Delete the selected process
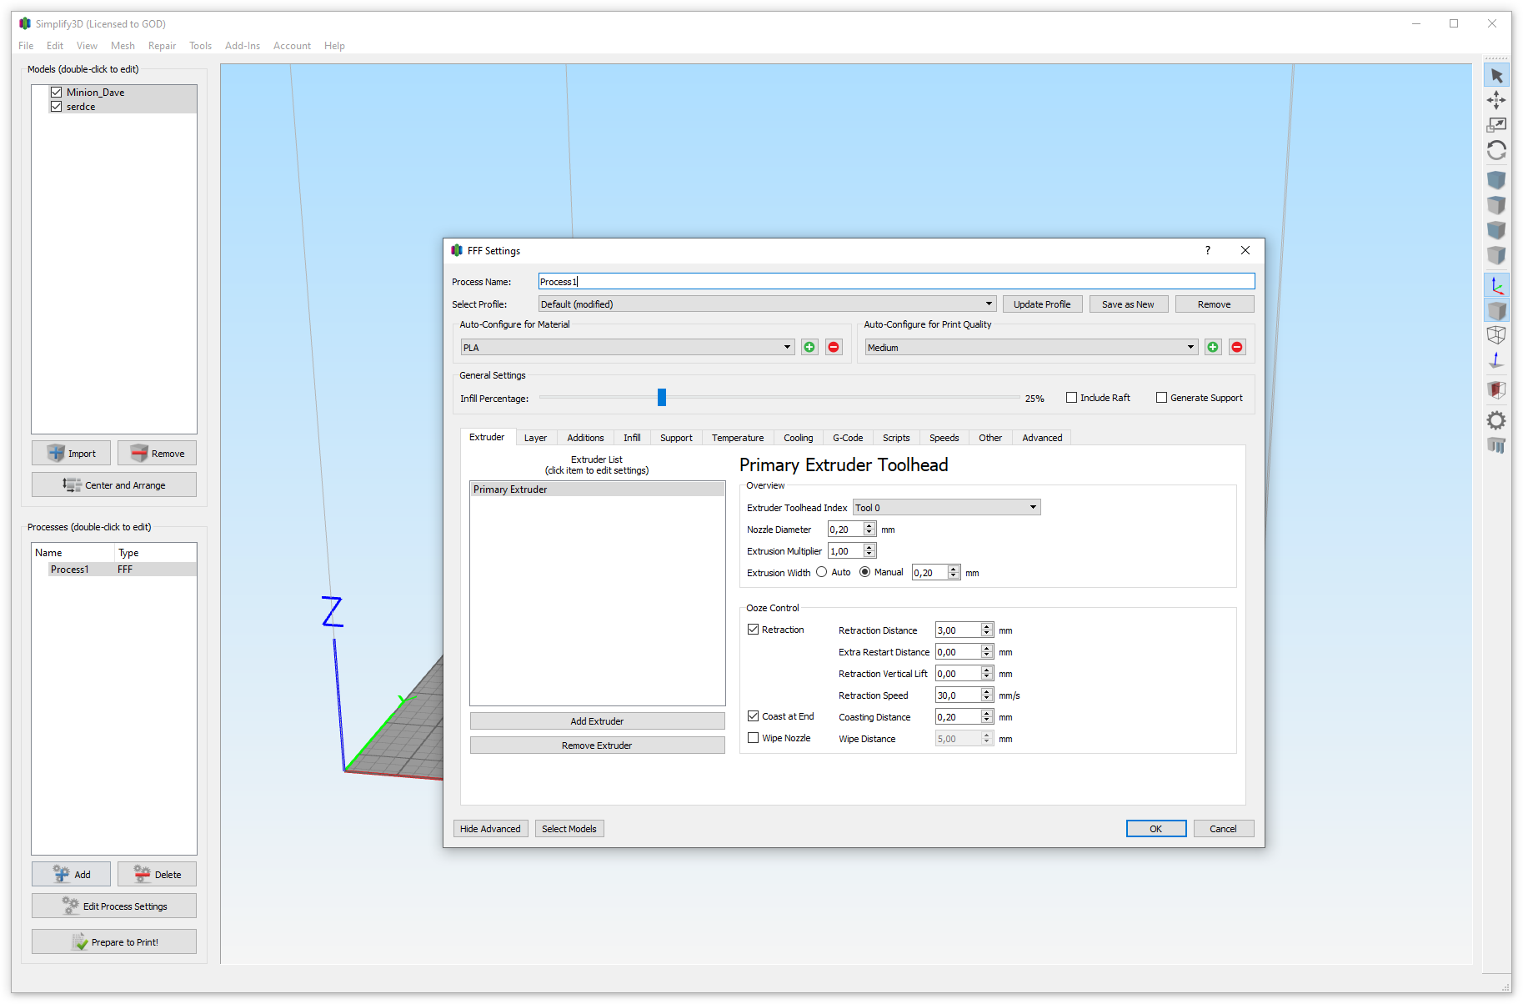The width and height of the screenshot is (1523, 1004). (157, 874)
